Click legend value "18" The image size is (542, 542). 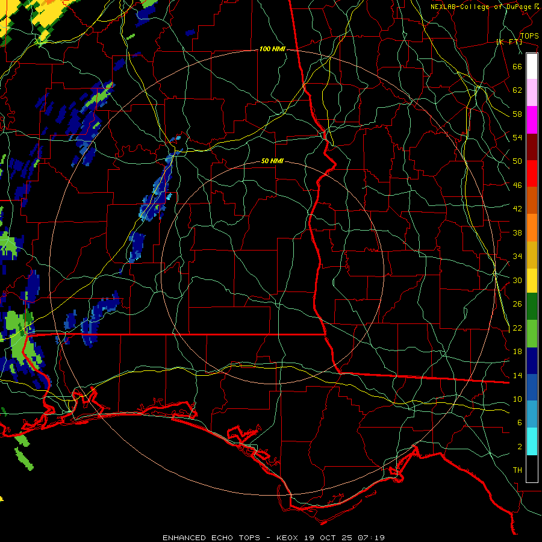517,352
